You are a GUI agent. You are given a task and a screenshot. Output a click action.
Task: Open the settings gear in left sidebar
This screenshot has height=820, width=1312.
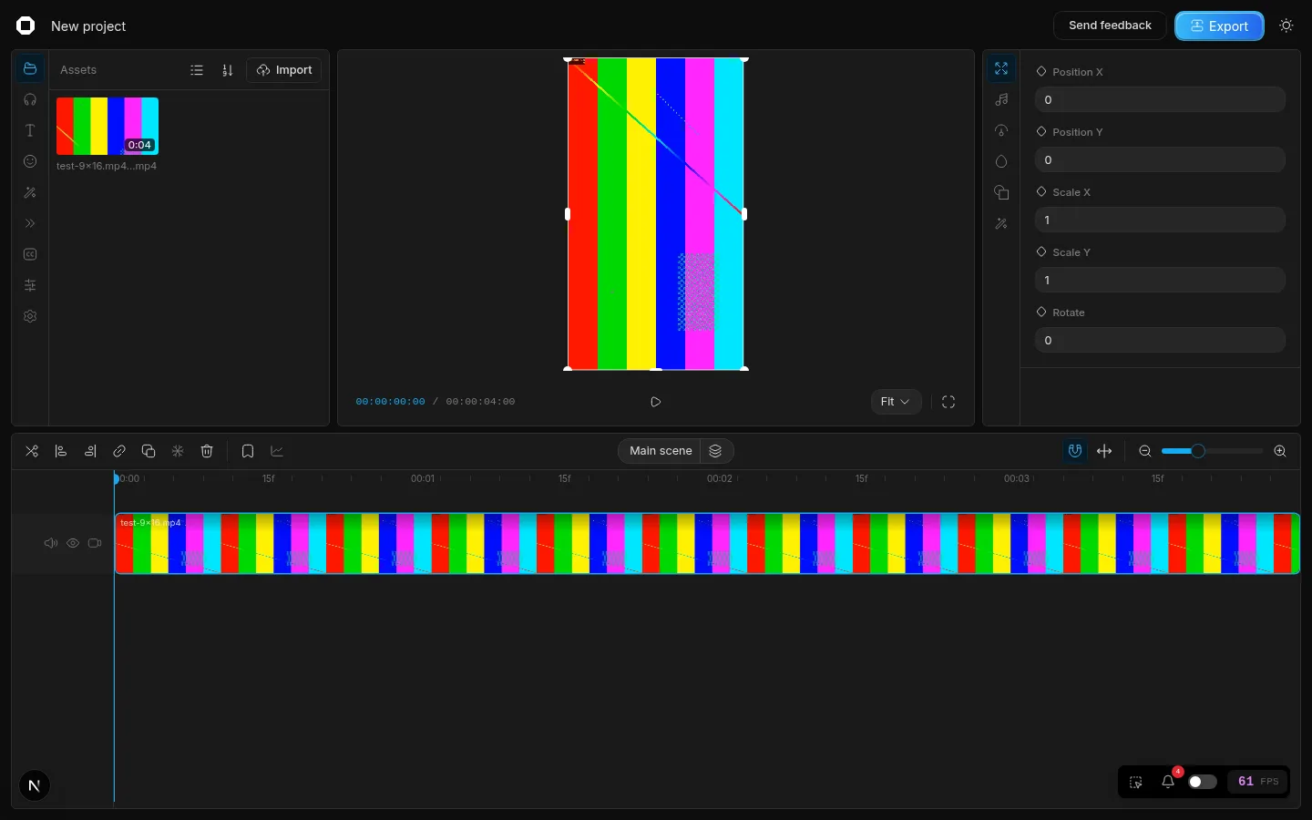click(30, 316)
